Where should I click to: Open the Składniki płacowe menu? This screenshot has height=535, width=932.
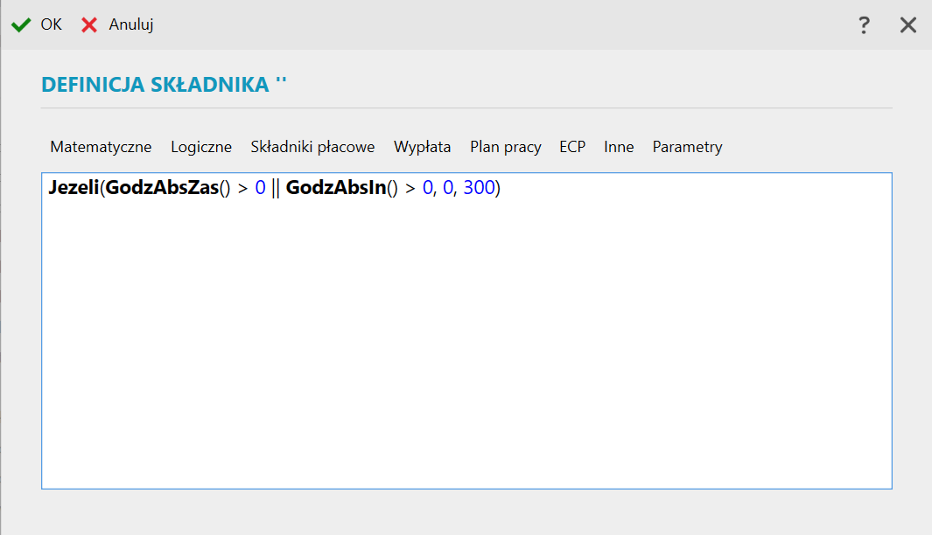(312, 147)
